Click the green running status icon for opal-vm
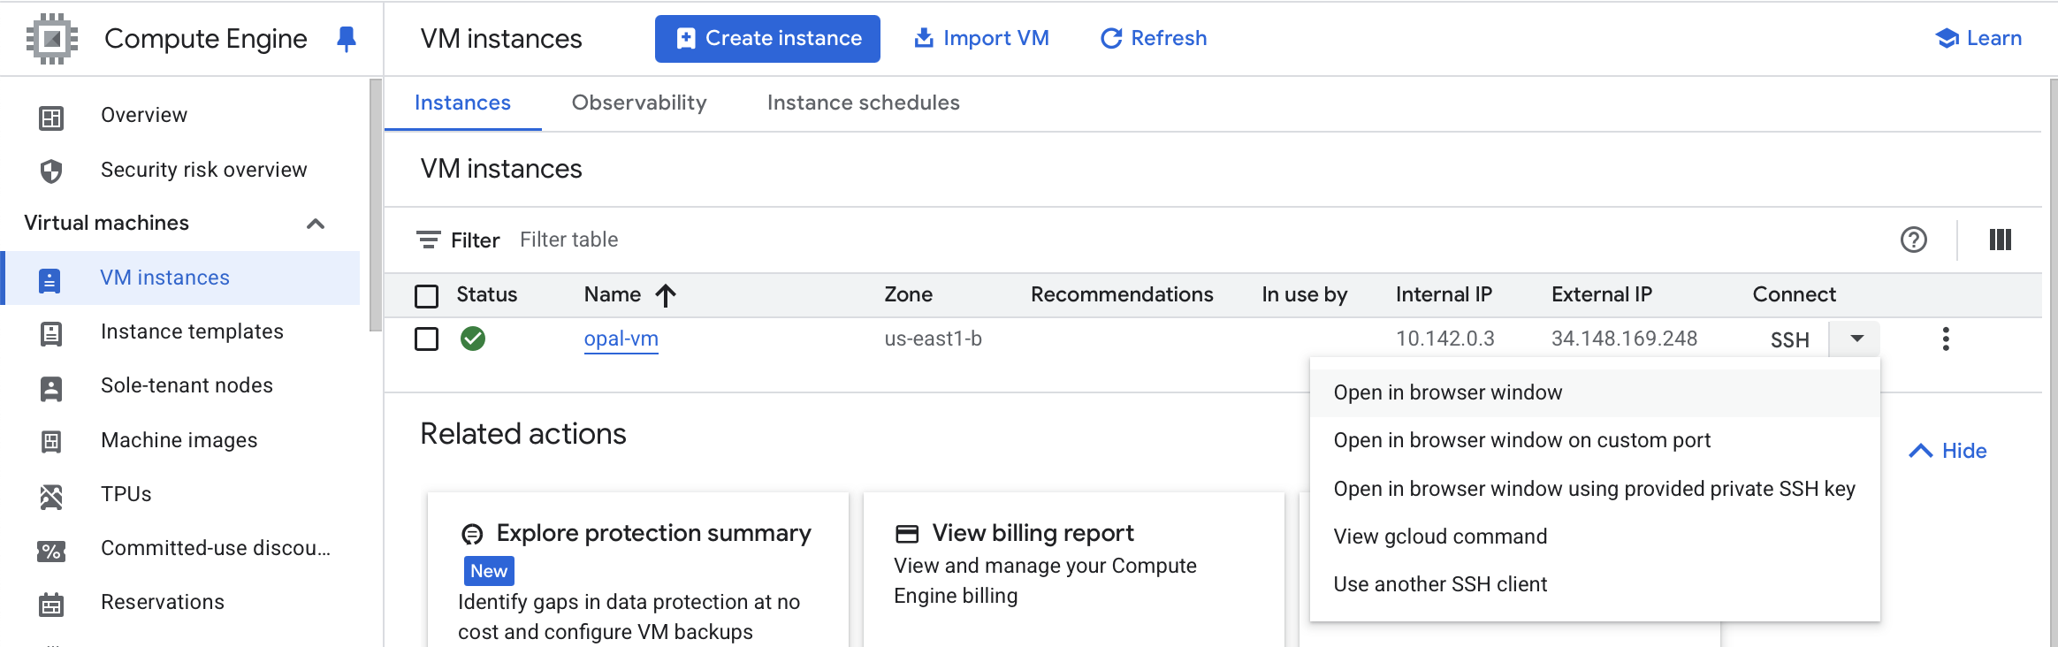Image resolution: width=2058 pixels, height=647 pixels. coord(473,339)
